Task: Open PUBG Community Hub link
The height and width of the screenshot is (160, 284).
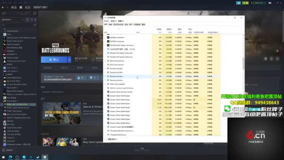Action: click(64, 68)
